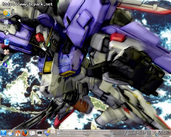Open the system settings gears desktop icon
Screen dimensions: 171x137
pyautogui.click(x=6, y=14)
